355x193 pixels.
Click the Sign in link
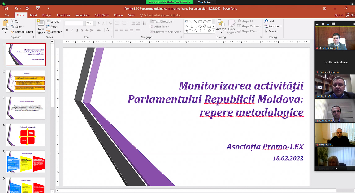(339, 15)
